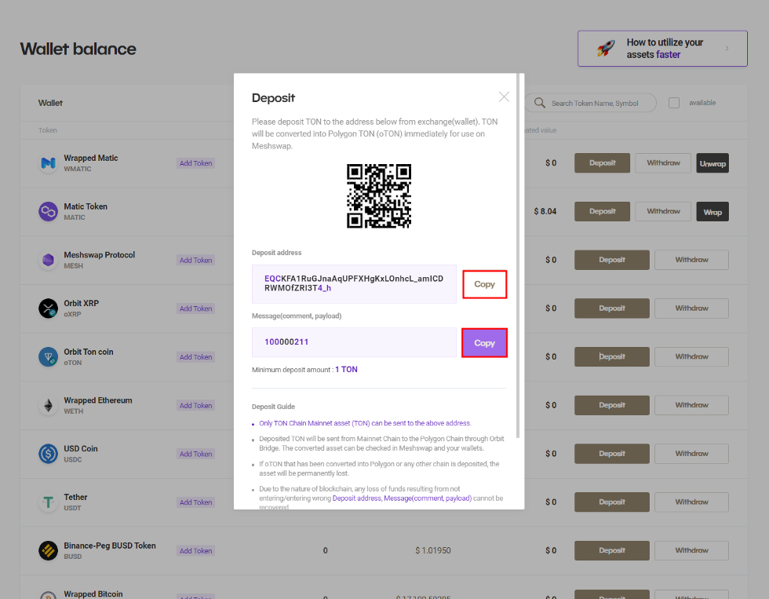Click the '$ 8.04' value in Matic row
This screenshot has width=769, height=599.
click(x=545, y=211)
